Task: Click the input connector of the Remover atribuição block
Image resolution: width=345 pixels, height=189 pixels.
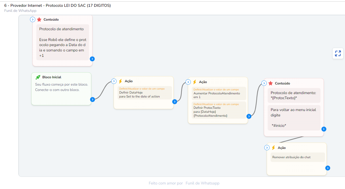Action: [x=267, y=148]
